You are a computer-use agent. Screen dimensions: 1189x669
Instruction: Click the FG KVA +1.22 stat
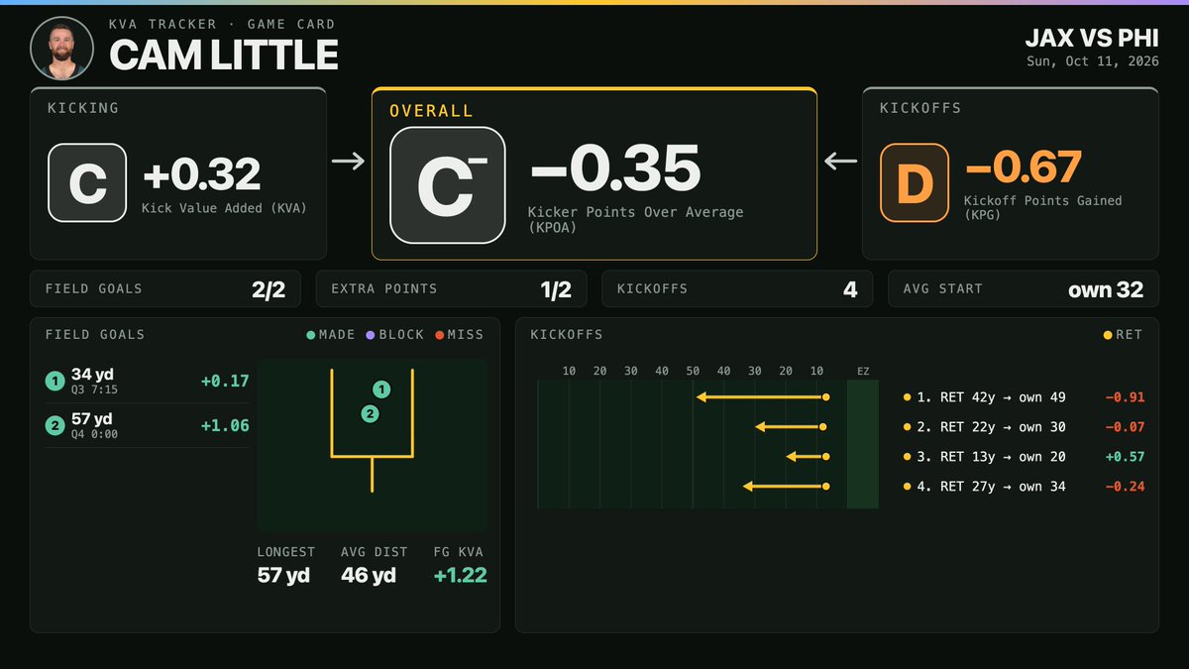click(x=460, y=565)
